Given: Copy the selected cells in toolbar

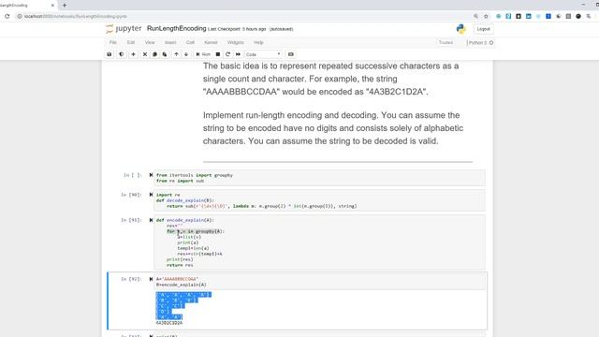Looking at the screenshot, I should point(154,54).
